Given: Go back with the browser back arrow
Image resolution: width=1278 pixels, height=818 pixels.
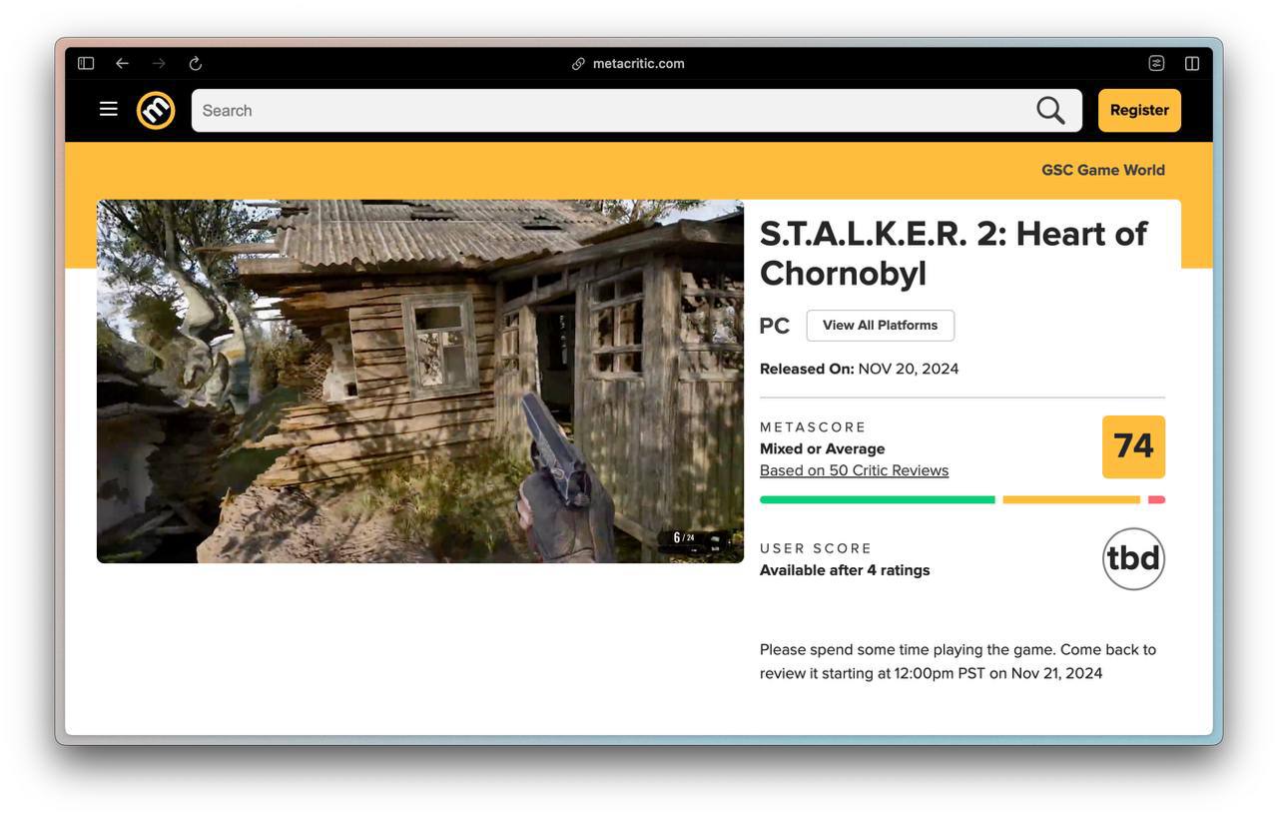Looking at the screenshot, I should pos(122,63).
